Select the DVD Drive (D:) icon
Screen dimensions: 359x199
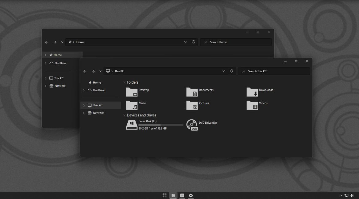(192, 125)
